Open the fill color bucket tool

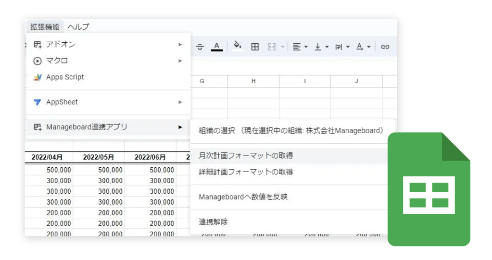(x=238, y=47)
